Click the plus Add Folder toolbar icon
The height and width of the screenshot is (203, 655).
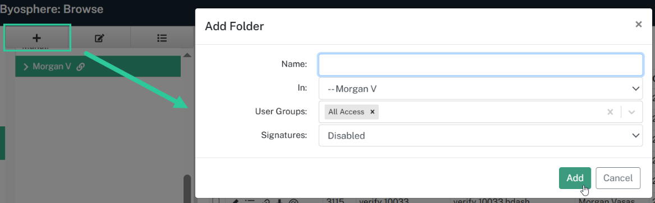coord(36,38)
